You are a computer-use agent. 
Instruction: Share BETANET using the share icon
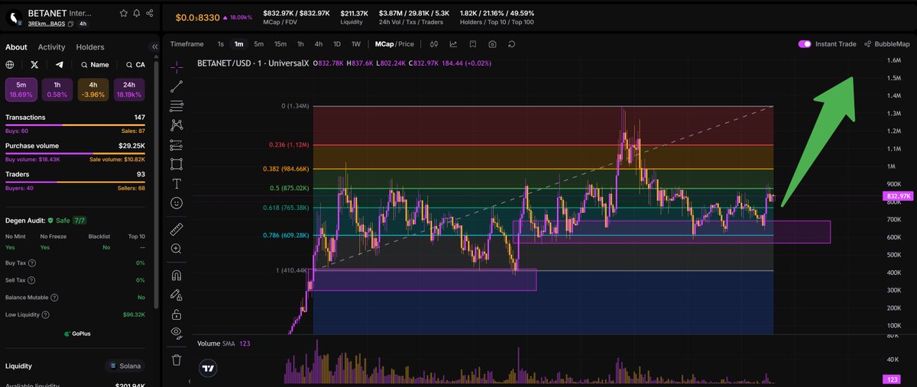tap(149, 14)
